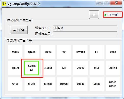Choose the QT100 model tile
This screenshot has width=124, height=99.
point(80,84)
